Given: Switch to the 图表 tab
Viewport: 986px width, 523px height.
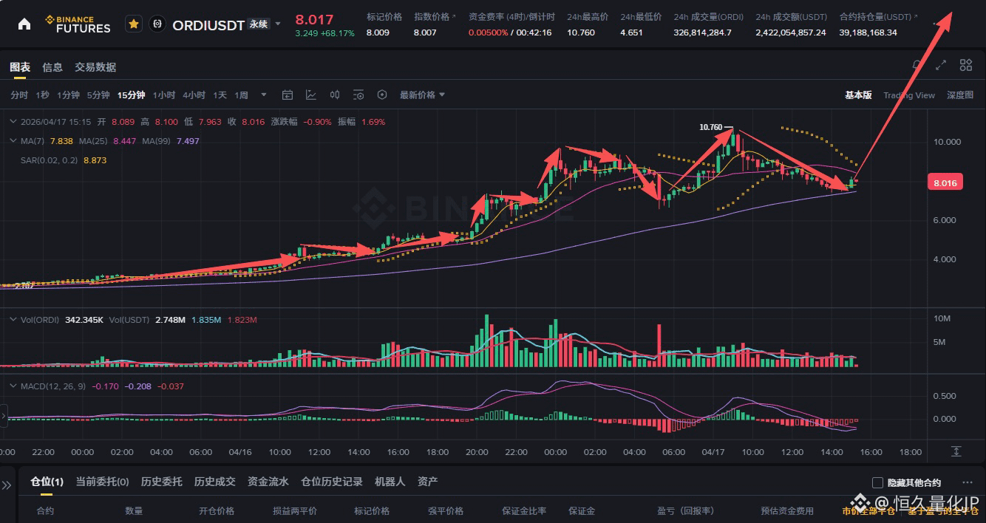Looking at the screenshot, I should click(x=20, y=67).
